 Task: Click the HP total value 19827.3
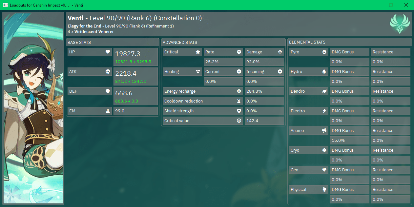click(128, 54)
